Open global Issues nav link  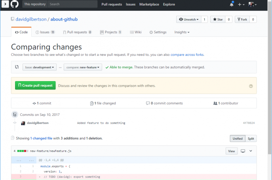[131, 4]
